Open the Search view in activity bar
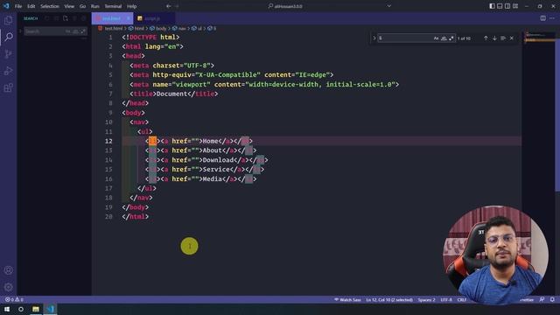 click(x=9, y=37)
